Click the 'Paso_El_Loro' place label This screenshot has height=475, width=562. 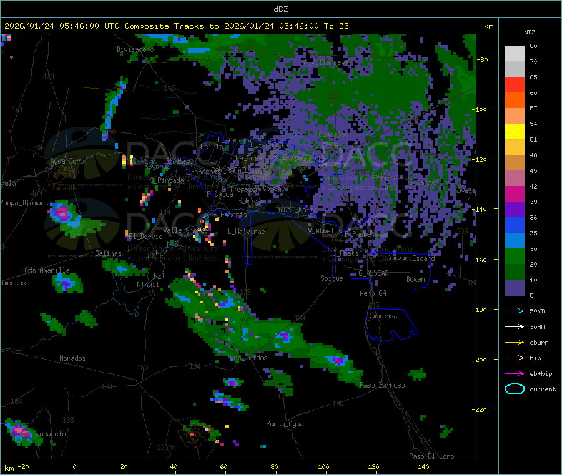point(432,456)
